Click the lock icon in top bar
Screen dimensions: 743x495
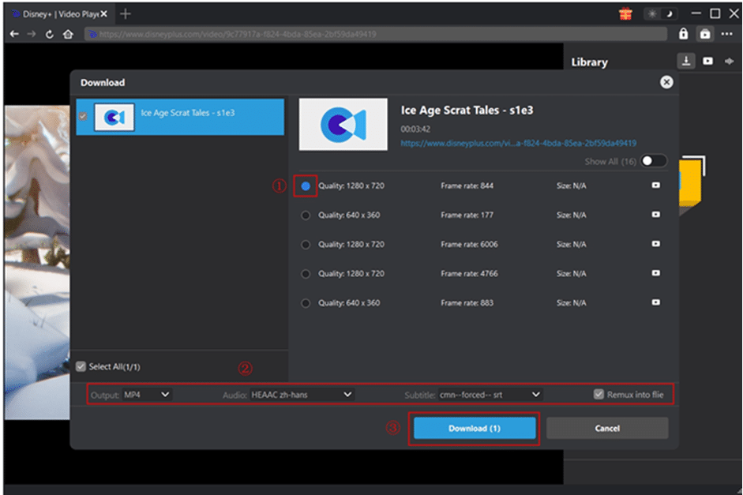[x=684, y=35]
